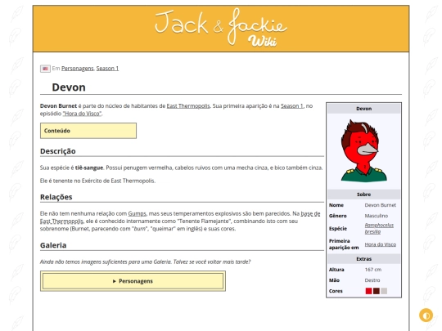This screenshot has width=442, height=331.
Task: Click the Primeira aparição em label
Action: (344, 244)
